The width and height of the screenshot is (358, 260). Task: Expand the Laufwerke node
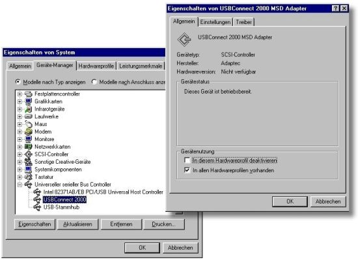click(x=20, y=117)
